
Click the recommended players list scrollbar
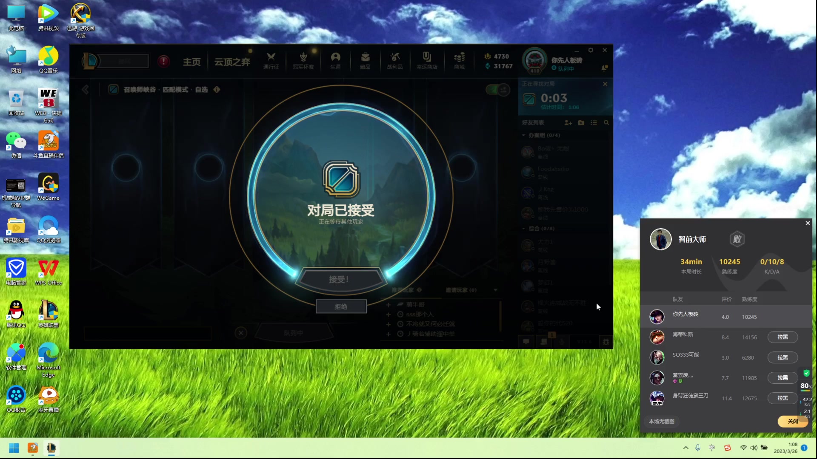500,317
